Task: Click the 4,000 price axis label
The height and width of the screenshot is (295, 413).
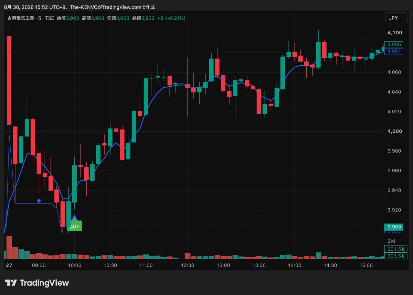Action: pyautogui.click(x=394, y=131)
